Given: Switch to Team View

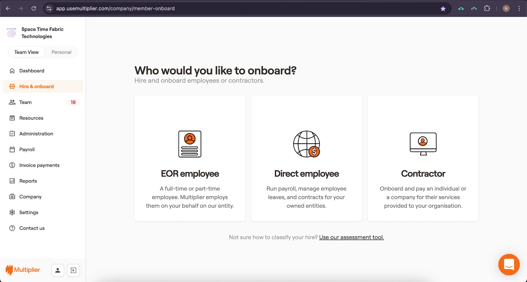Looking at the screenshot, I should point(26,52).
